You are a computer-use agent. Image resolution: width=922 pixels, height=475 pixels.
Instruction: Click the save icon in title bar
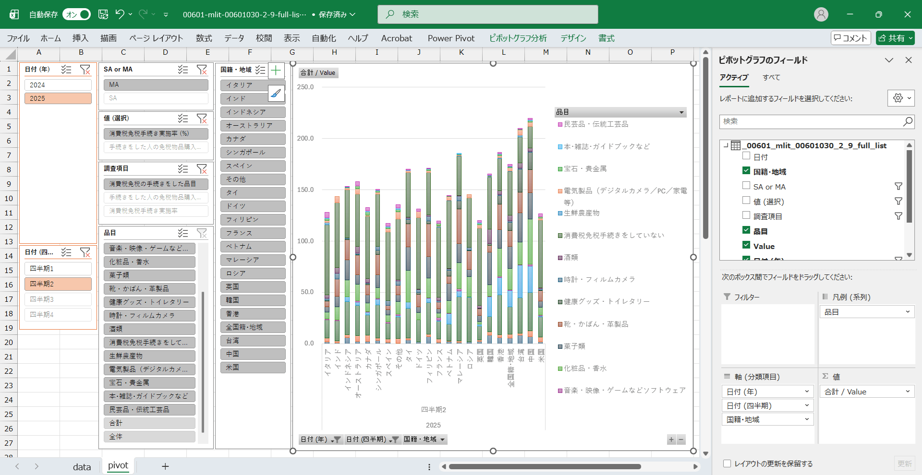point(103,14)
